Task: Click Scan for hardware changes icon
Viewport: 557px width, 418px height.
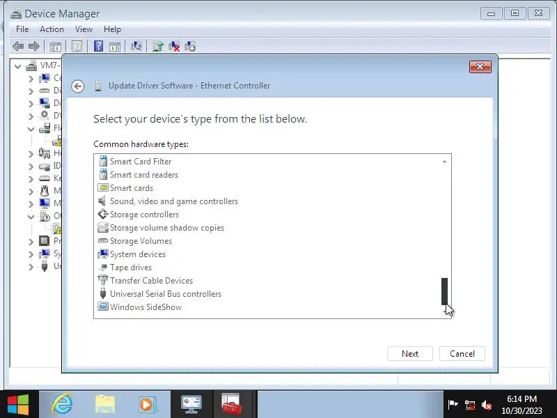Action: click(x=136, y=46)
